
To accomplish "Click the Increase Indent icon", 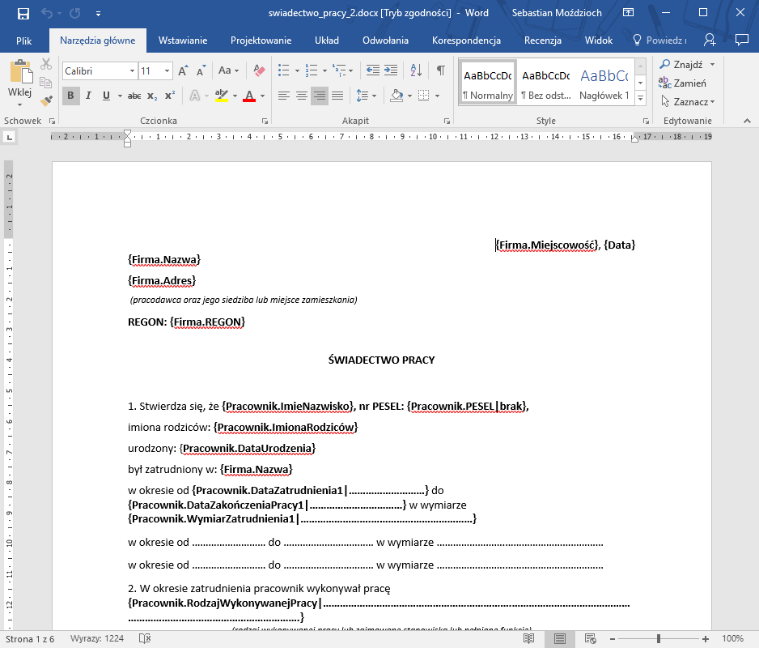I will [x=393, y=71].
